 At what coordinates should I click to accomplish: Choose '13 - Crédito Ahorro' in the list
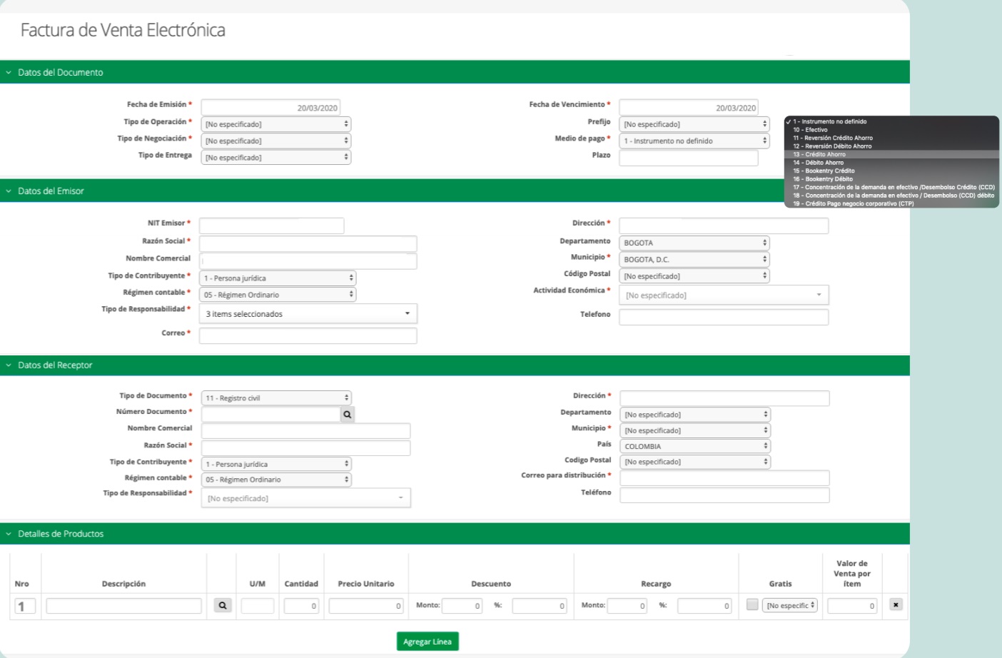(x=891, y=154)
